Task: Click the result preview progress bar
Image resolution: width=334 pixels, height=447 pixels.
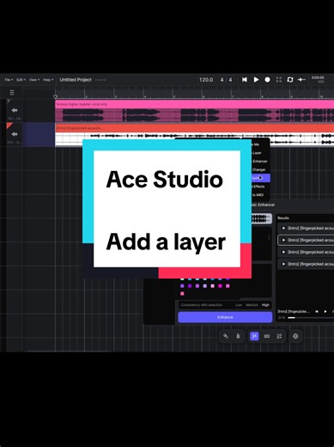Action: pyautogui.click(x=311, y=318)
